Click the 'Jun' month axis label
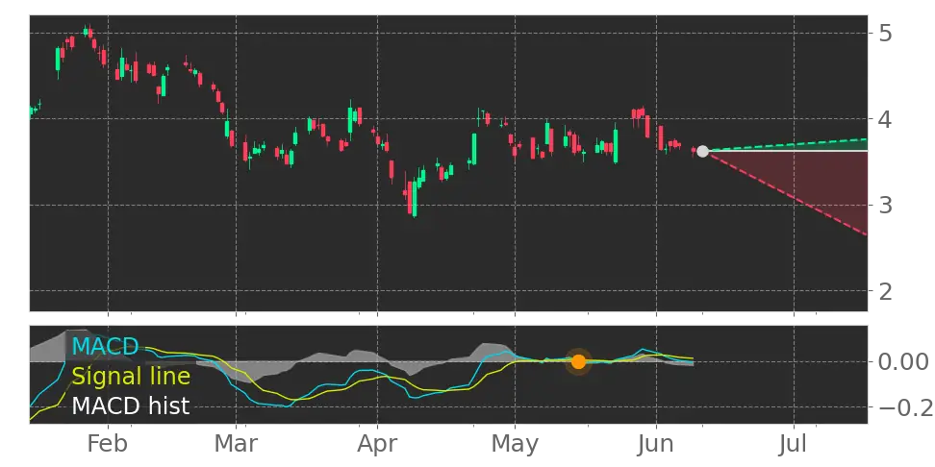935x467 pixels. pyautogui.click(x=656, y=444)
